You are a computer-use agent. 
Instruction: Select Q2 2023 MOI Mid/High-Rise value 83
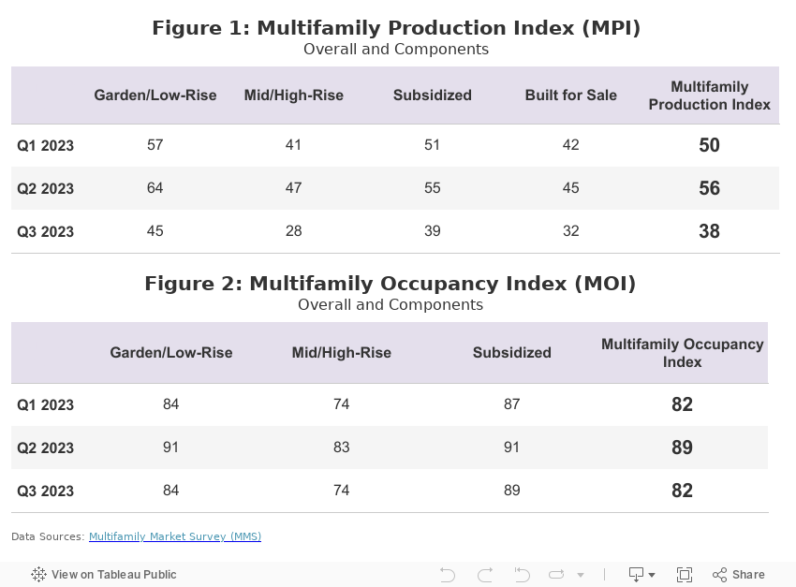tap(342, 448)
